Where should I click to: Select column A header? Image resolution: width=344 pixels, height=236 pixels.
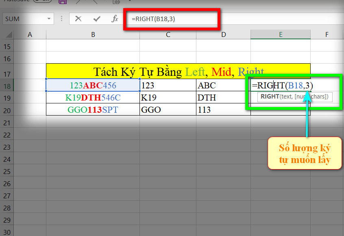coord(30,34)
